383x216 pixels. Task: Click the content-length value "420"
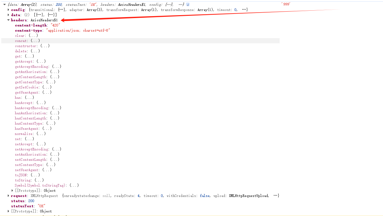pos(55,25)
